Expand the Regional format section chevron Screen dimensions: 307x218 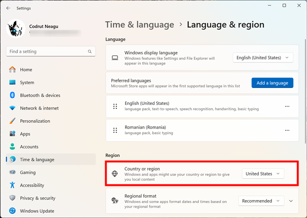click(291, 201)
